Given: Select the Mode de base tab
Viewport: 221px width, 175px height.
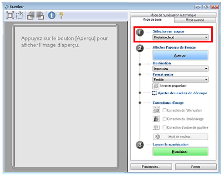Looking at the screenshot, I should 152,19.
